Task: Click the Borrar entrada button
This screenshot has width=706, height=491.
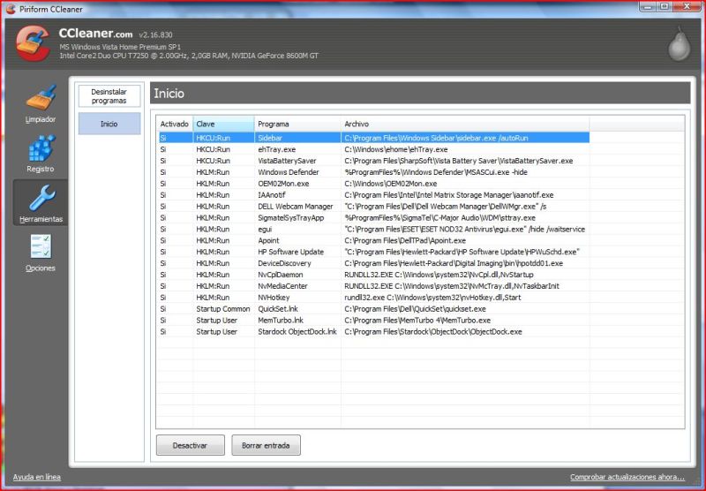Action: point(266,445)
